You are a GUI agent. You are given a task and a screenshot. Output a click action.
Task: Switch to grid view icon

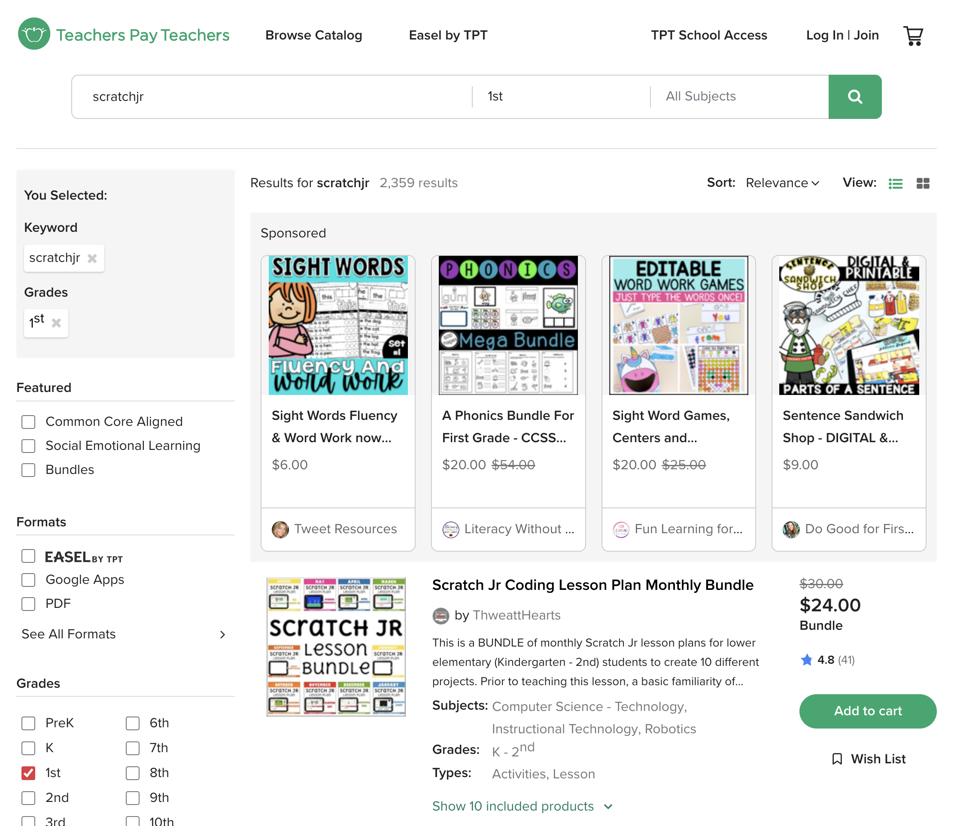pyautogui.click(x=923, y=183)
